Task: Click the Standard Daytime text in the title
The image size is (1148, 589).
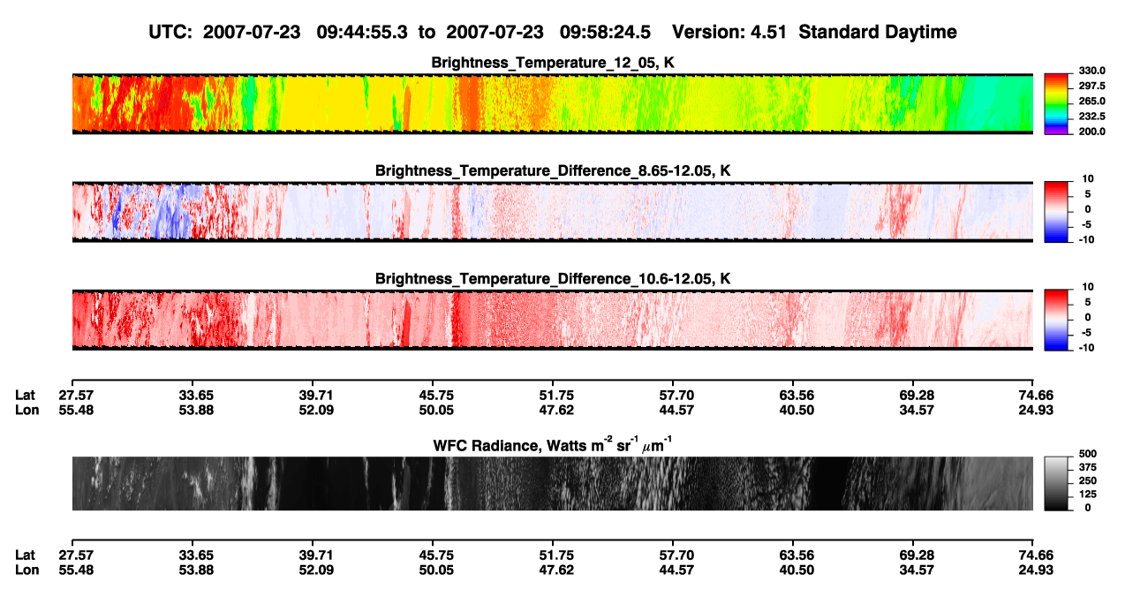Action: click(x=876, y=33)
